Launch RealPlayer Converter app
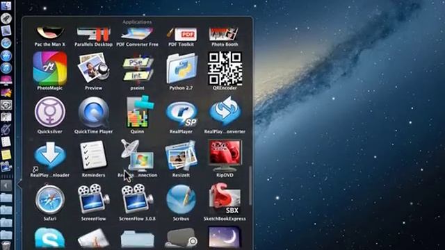This screenshot has height=250, width=445. pos(225,112)
